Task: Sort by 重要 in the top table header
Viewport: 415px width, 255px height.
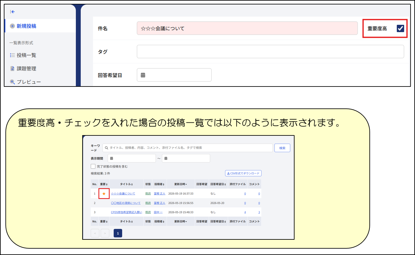Action: (x=104, y=184)
